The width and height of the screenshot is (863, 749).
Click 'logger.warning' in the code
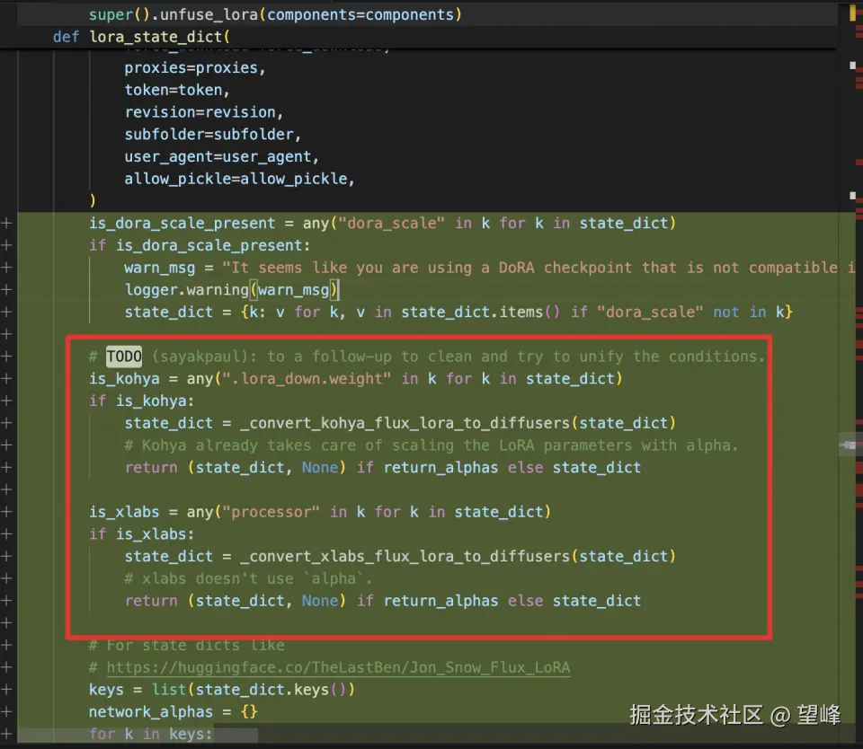[187, 290]
